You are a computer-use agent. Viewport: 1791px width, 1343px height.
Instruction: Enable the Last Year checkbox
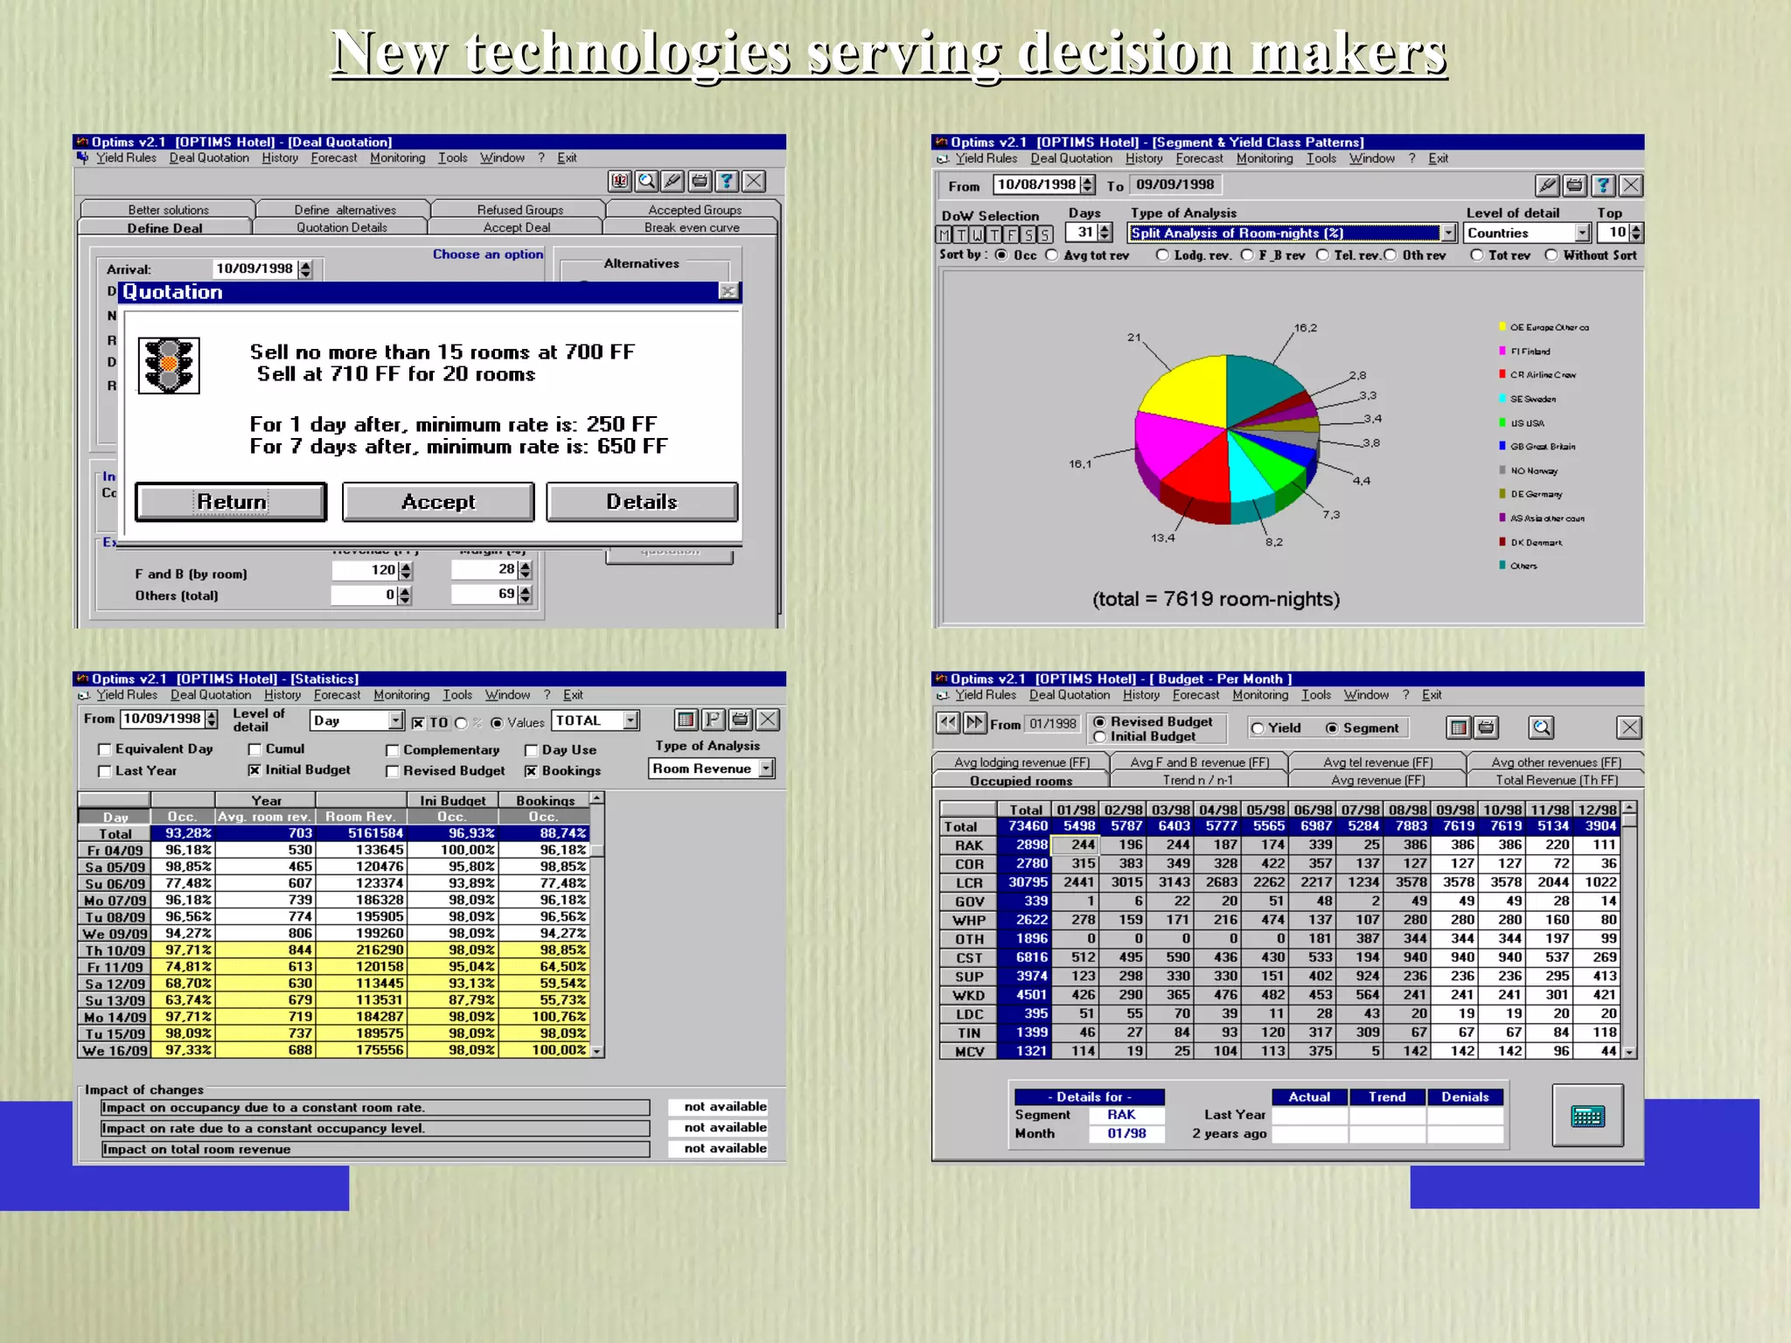point(105,771)
